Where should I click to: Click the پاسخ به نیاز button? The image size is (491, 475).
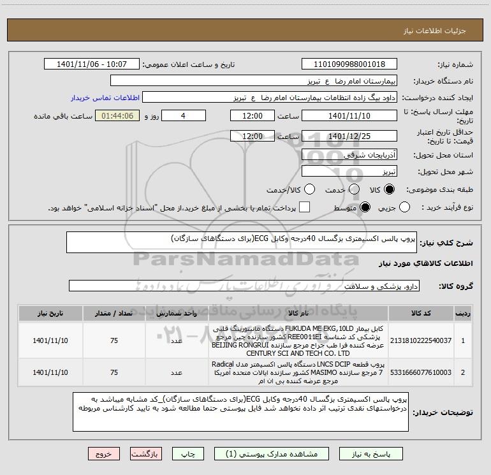[x=371, y=454]
